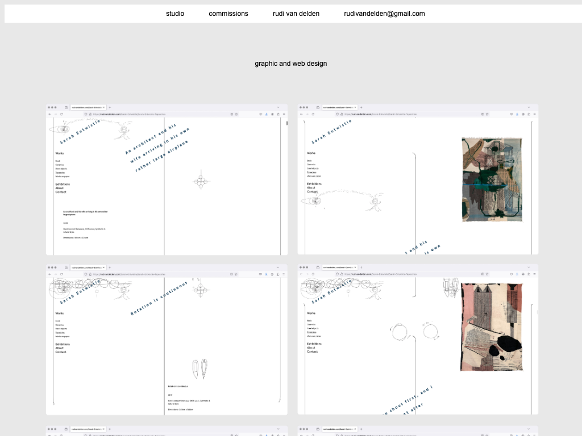The width and height of the screenshot is (582, 436).
Task: Click the rudivandelden@gmail.com email link
Action: point(384,14)
